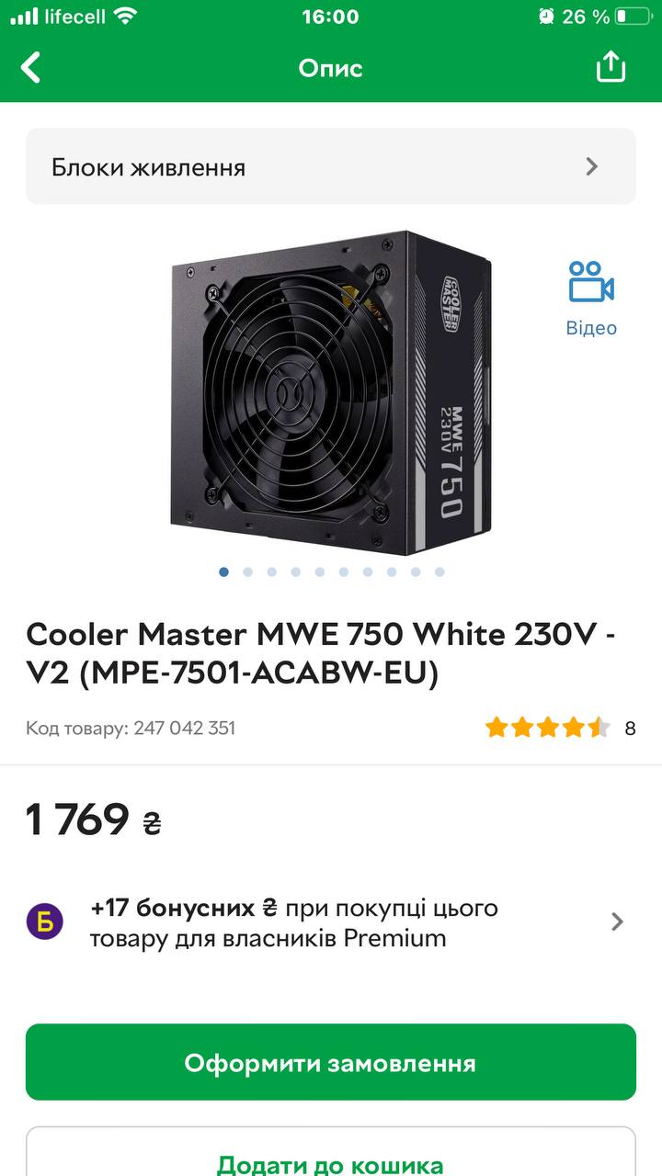Select the second image carousel dot

248,571
